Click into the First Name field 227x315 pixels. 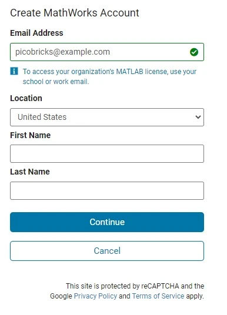tap(107, 153)
